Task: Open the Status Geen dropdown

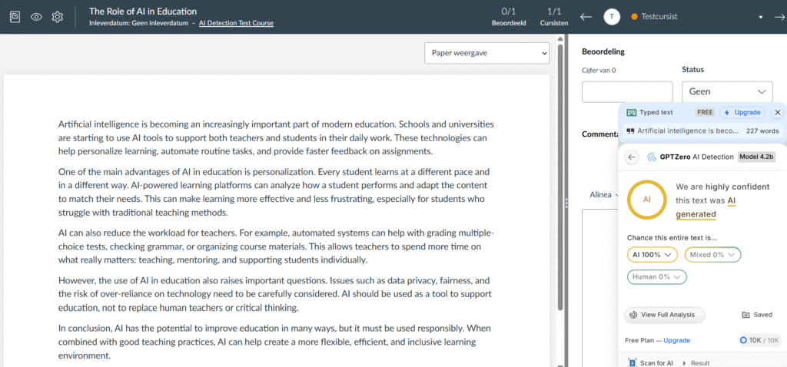Action: click(x=727, y=92)
